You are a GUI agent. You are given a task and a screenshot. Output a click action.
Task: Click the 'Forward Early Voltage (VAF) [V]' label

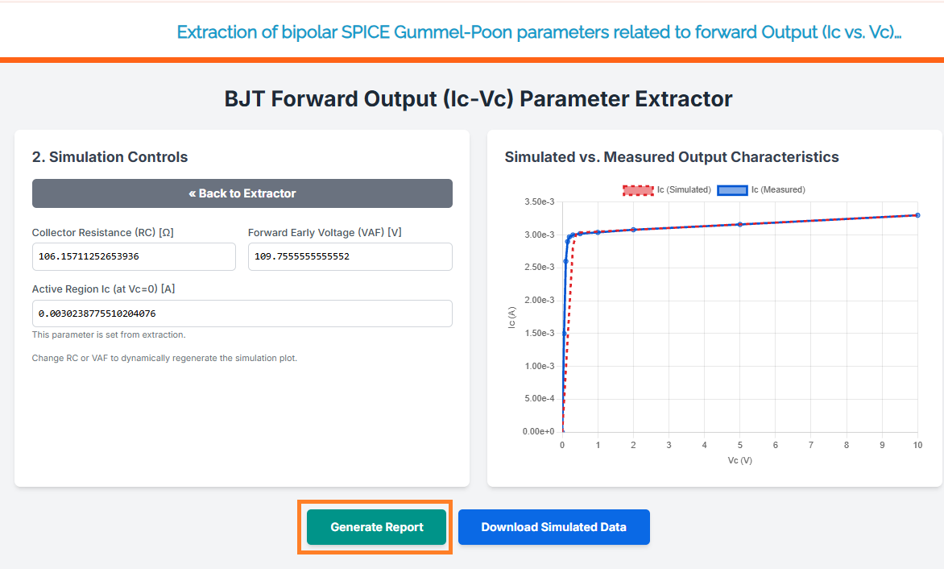click(x=325, y=233)
